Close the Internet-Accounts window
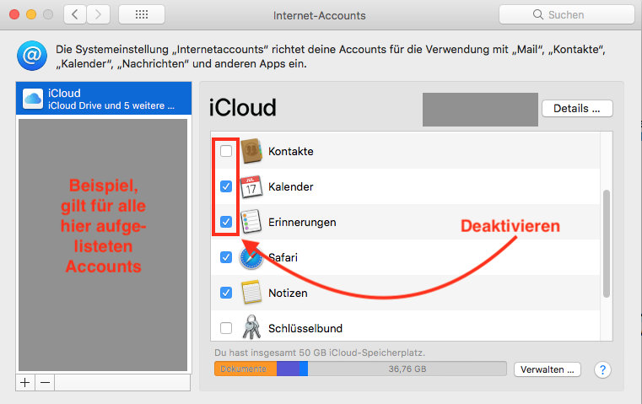The image size is (642, 404). pos(14,14)
